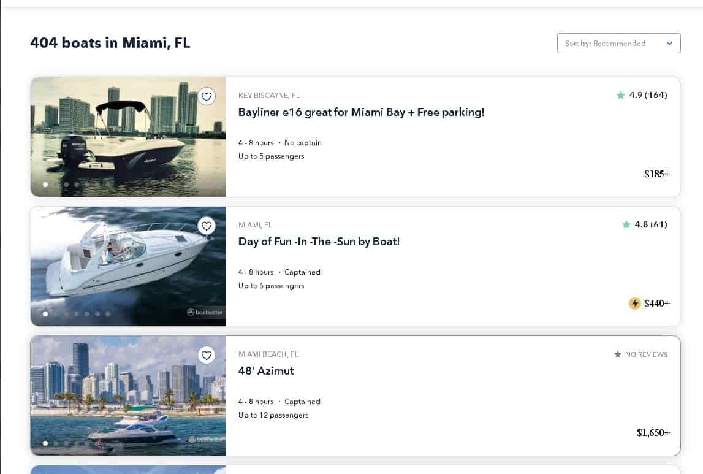Click the sort dropdown chevron arrow
This screenshot has width=703, height=474.
click(x=669, y=44)
